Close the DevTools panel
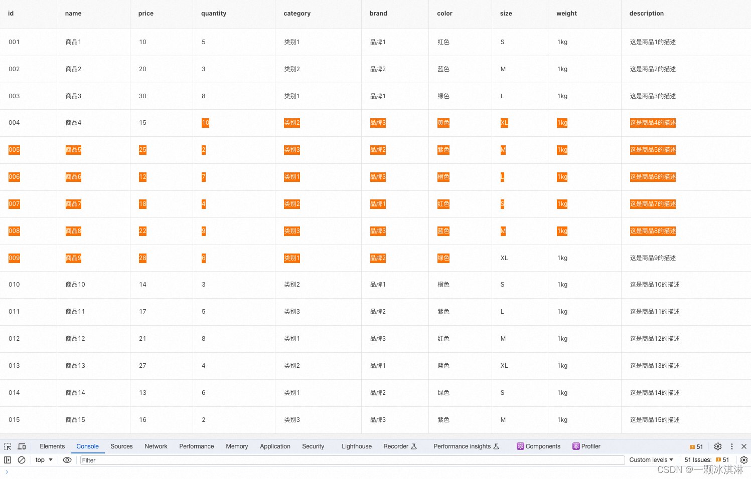 (x=744, y=446)
